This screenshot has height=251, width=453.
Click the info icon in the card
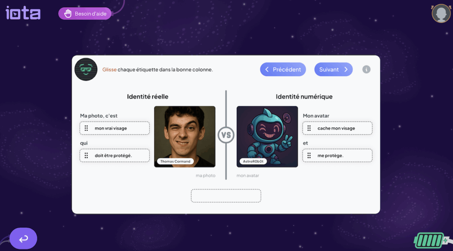[366, 70]
